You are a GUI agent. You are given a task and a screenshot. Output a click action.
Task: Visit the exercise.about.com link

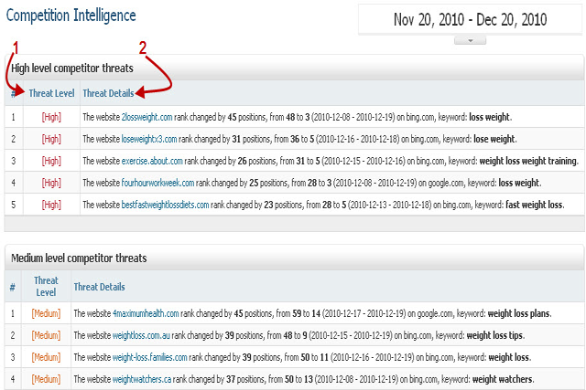point(154,161)
